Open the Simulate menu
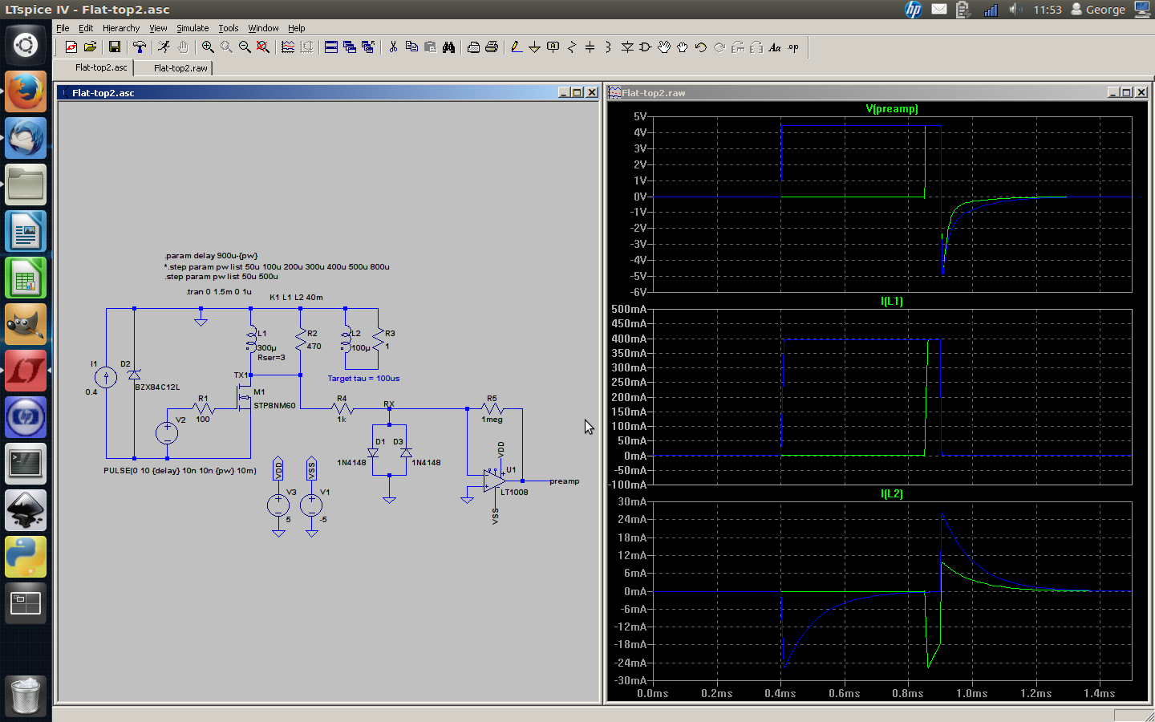1155x722 pixels. pyautogui.click(x=192, y=28)
